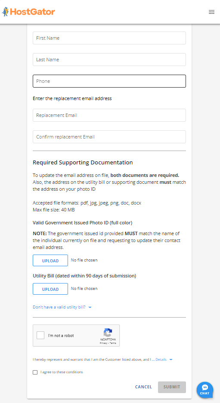Focus the Last Name field
This screenshot has width=220, height=403.
(109, 60)
